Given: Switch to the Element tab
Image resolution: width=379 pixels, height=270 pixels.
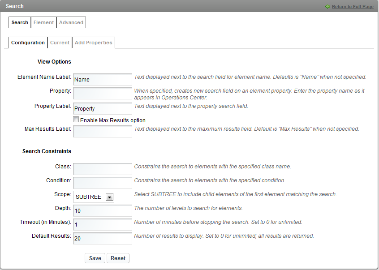Looking at the screenshot, I should pyautogui.click(x=43, y=22).
